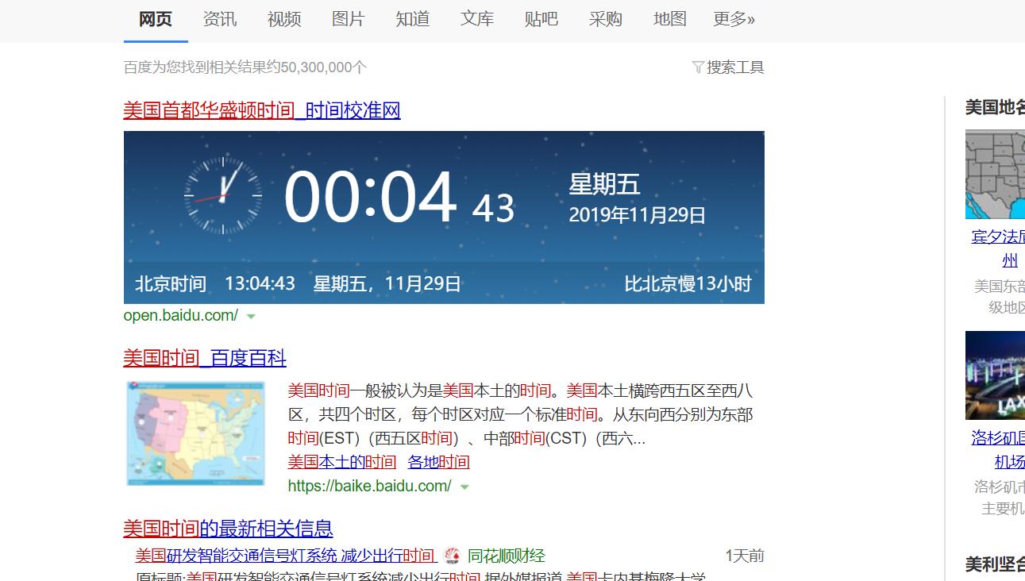Open 美国首都华盛顿时间 result link
The height and width of the screenshot is (581, 1025).
pos(262,110)
